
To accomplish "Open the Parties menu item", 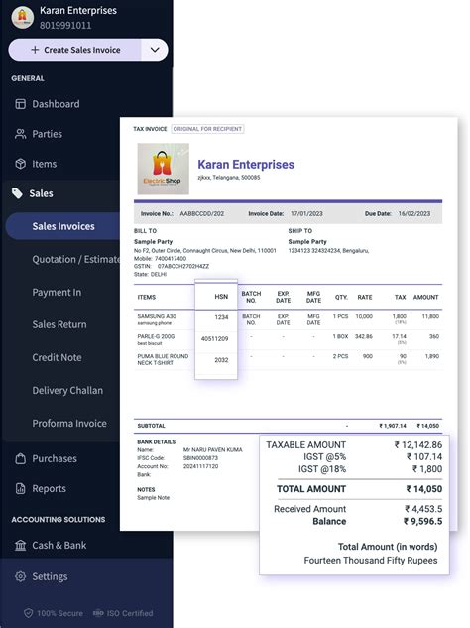I will (48, 134).
